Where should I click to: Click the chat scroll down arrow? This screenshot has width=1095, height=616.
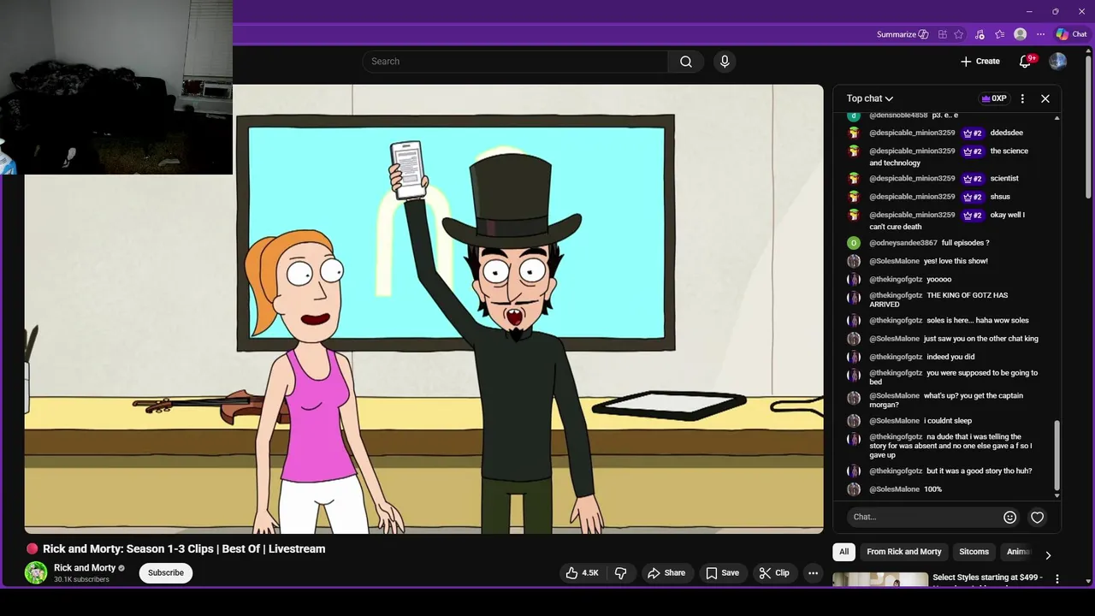point(1057,495)
